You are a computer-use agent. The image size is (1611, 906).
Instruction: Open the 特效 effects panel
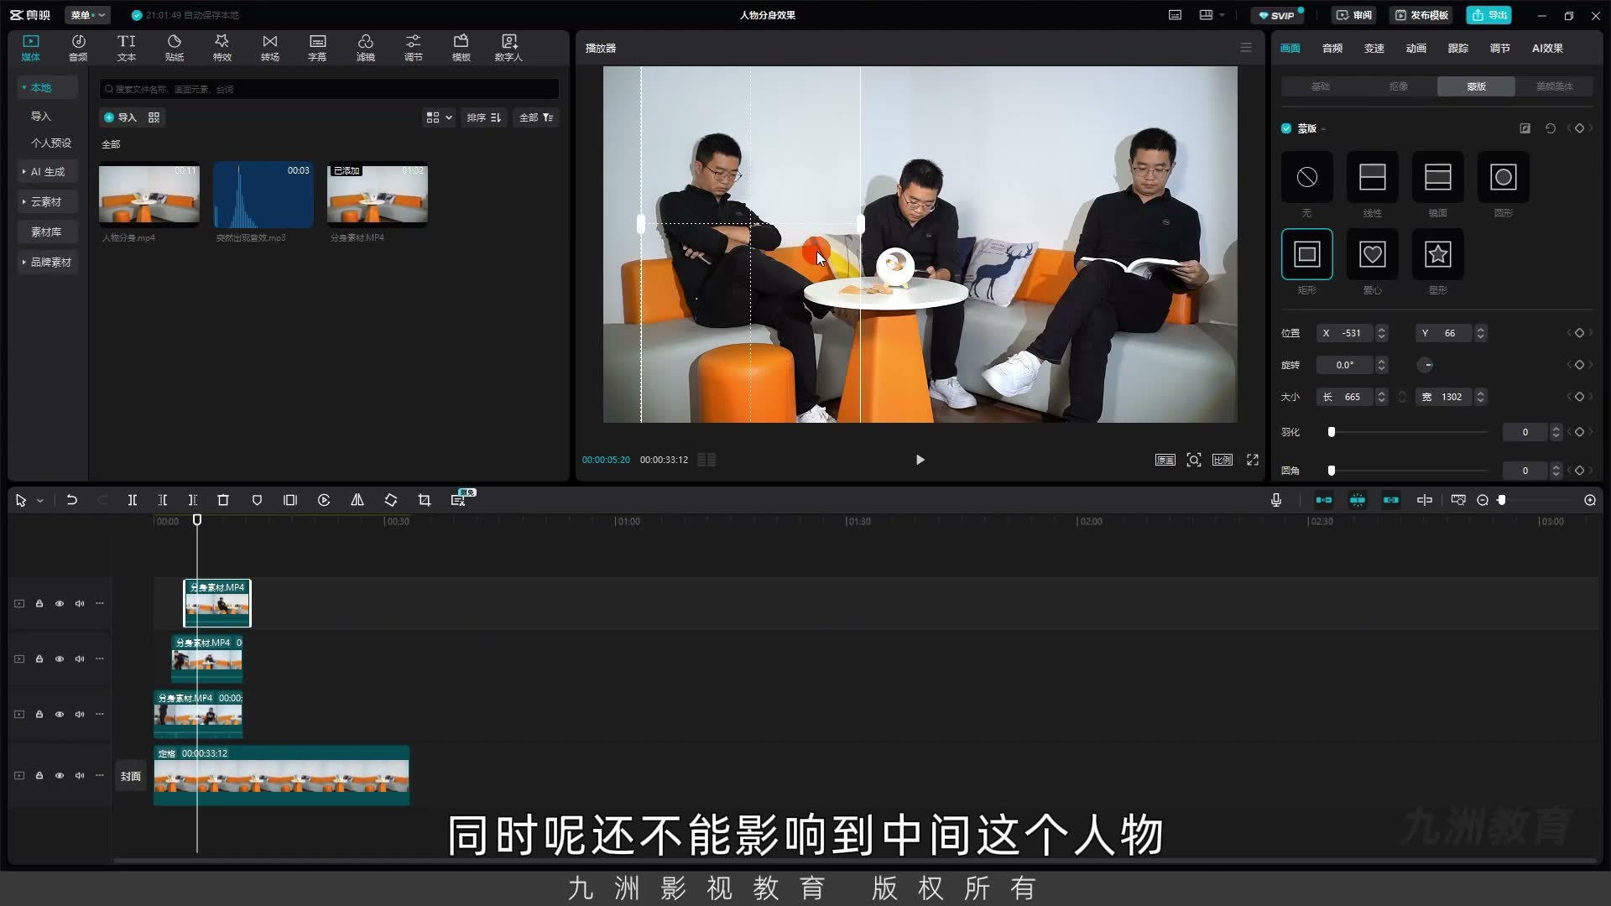coord(222,48)
